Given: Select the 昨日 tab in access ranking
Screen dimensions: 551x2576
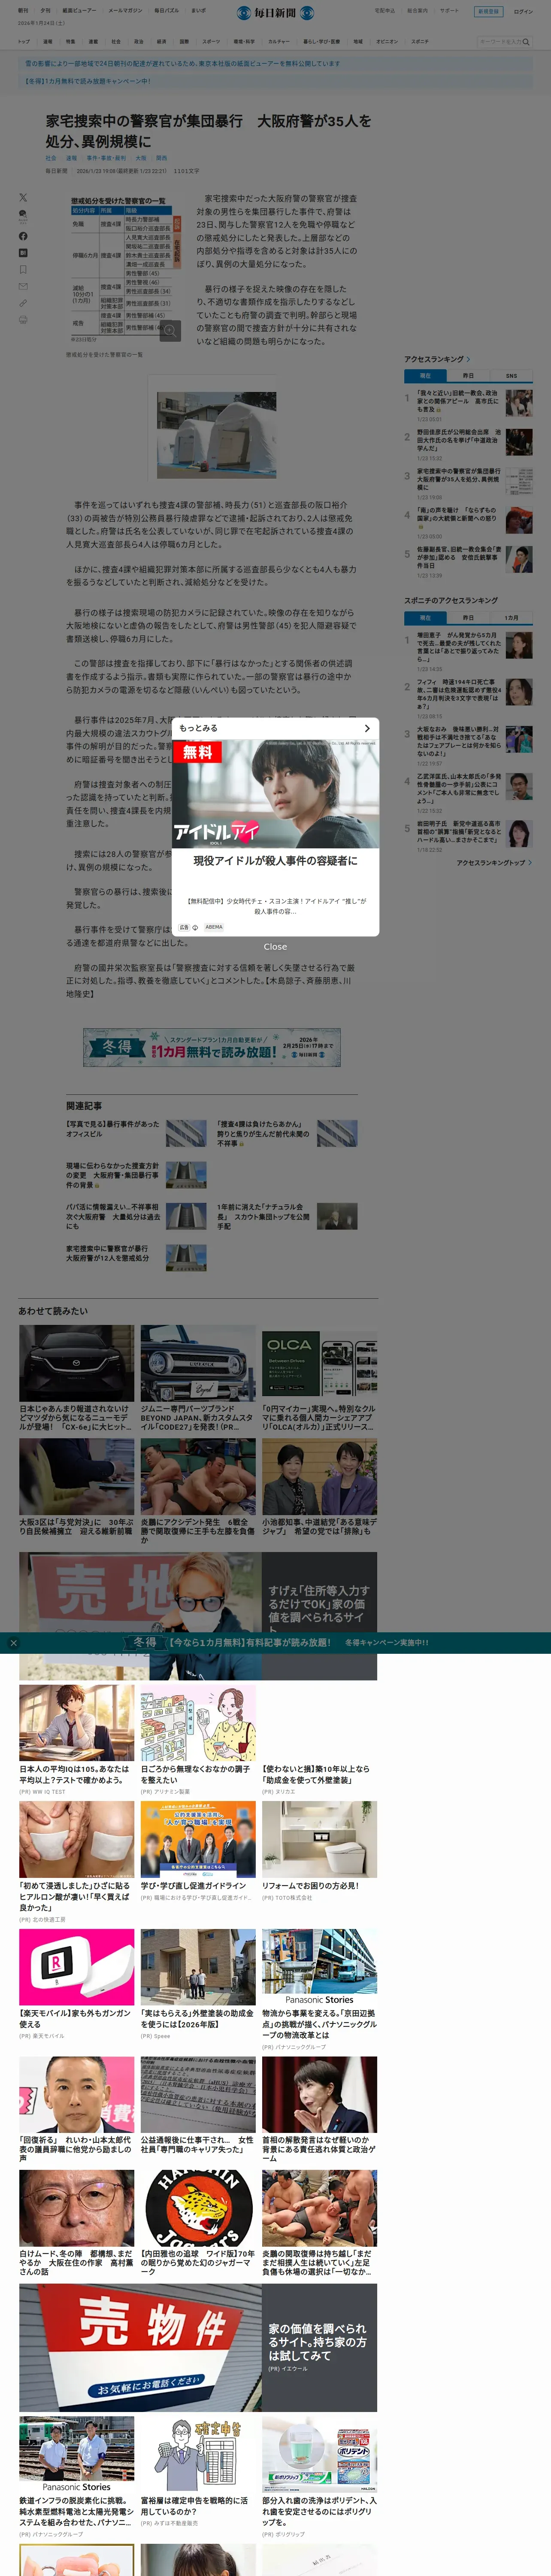Looking at the screenshot, I should (468, 376).
